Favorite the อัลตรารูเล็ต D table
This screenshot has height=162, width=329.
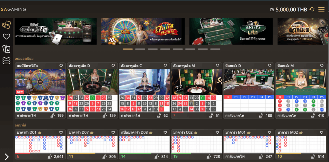[x=113, y=66]
